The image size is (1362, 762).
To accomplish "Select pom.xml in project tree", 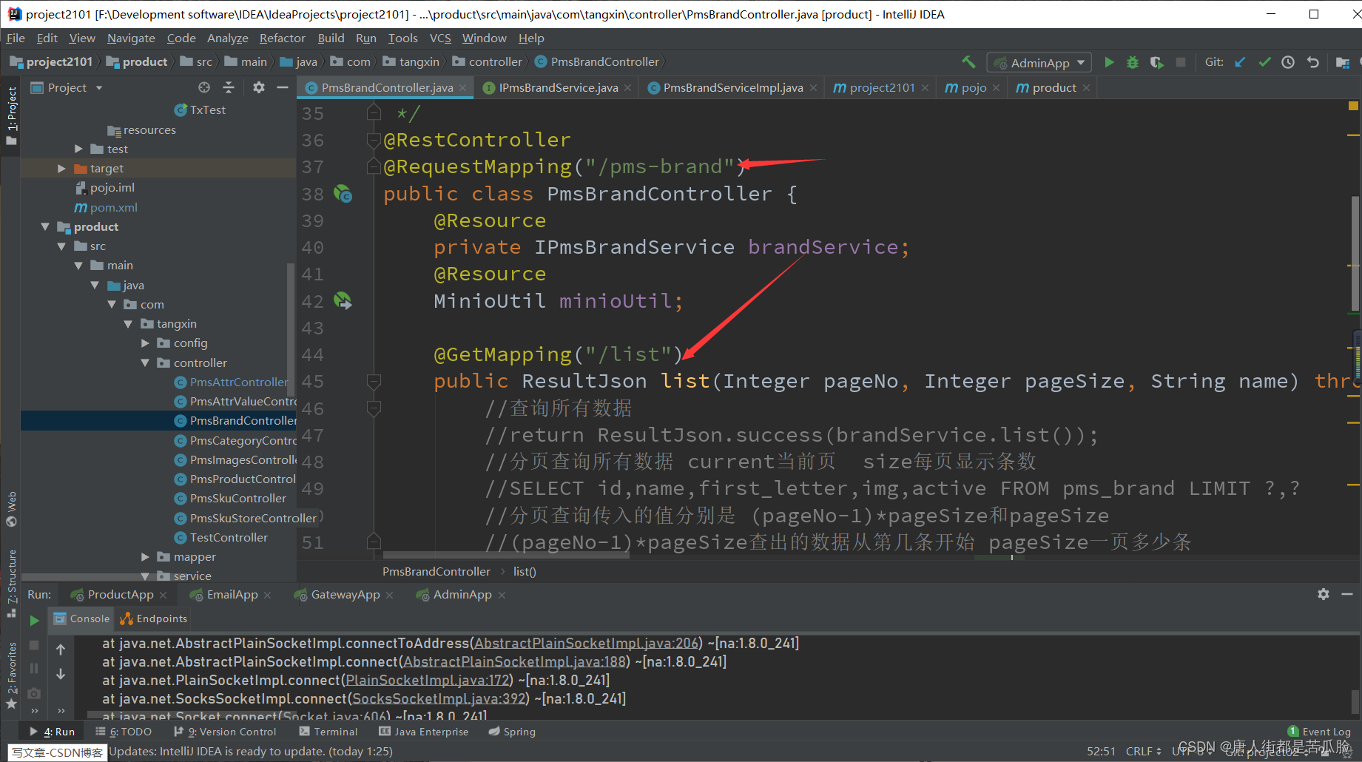I will pyautogui.click(x=113, y=208).
